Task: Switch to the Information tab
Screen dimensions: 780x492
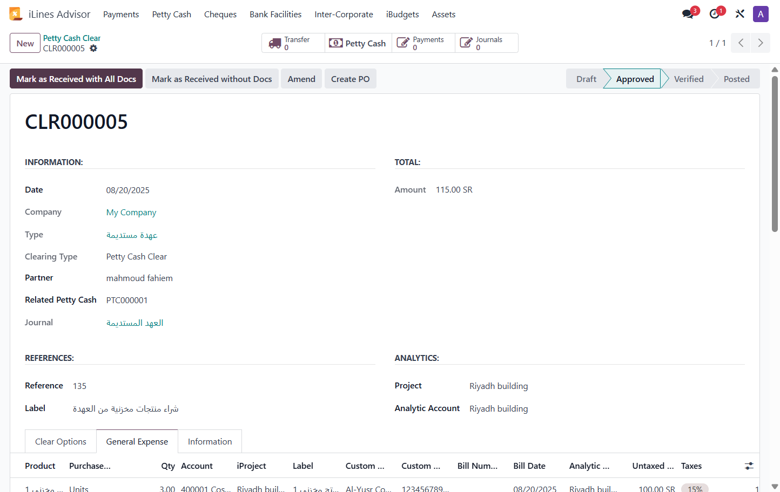Action: click(210, 441)
